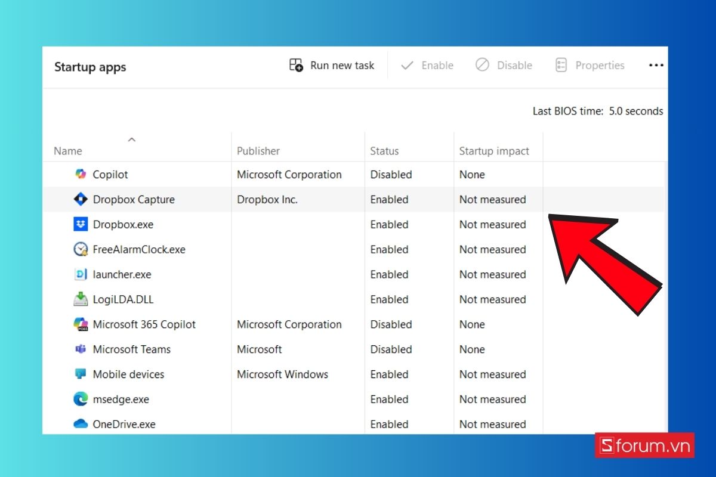This screenshot has height=477, width=716.
Task: Select the FreeAlarmClock.exe entry
Action: (x=139, y=250)
